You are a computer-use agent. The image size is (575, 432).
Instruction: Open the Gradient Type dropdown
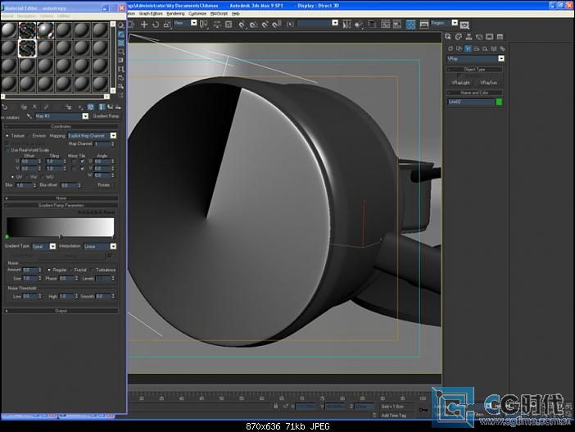(44, 246)
